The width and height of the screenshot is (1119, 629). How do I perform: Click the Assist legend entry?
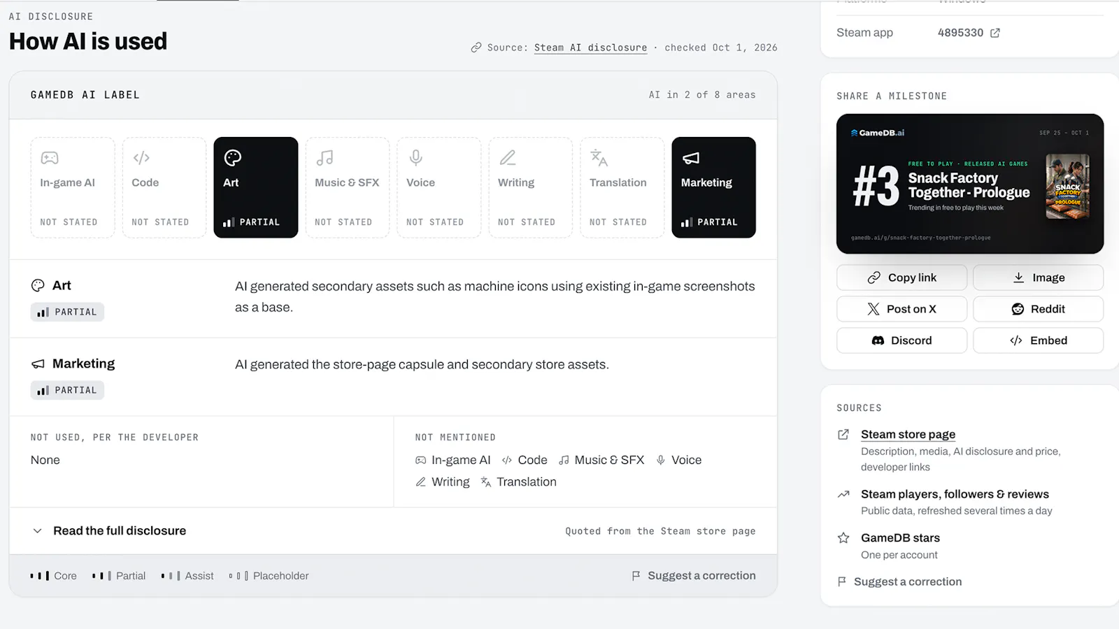tap(187, 576)
